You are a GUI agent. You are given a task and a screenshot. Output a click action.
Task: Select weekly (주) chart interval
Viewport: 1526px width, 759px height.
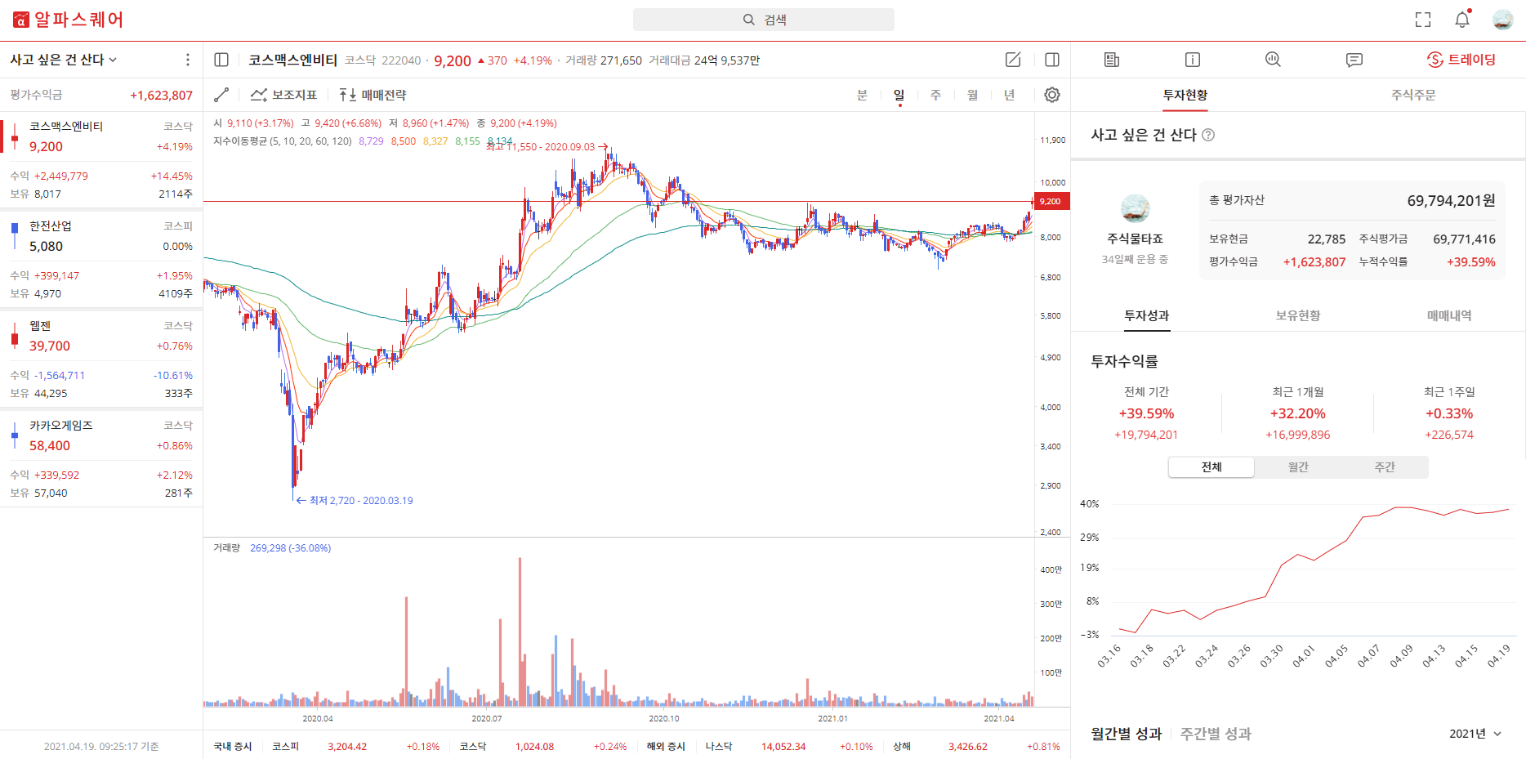(936, 95)
